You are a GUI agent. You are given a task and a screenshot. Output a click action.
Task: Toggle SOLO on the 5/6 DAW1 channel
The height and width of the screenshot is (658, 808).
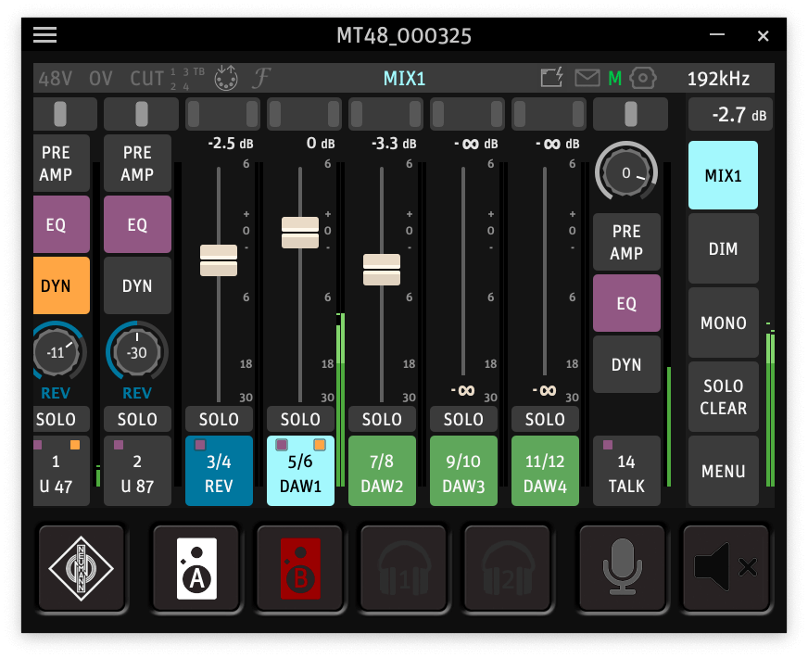(300, 420)
